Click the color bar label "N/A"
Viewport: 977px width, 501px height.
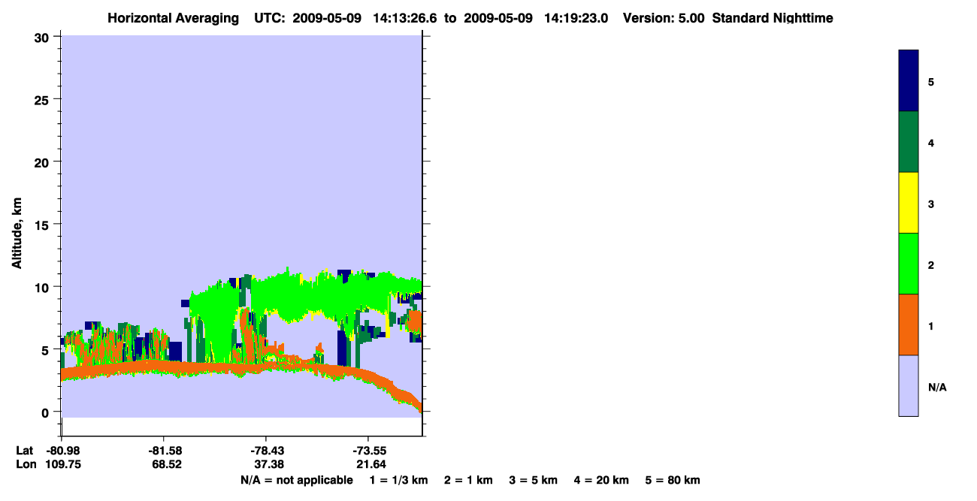pyautogui.click(x=937, y=387)
